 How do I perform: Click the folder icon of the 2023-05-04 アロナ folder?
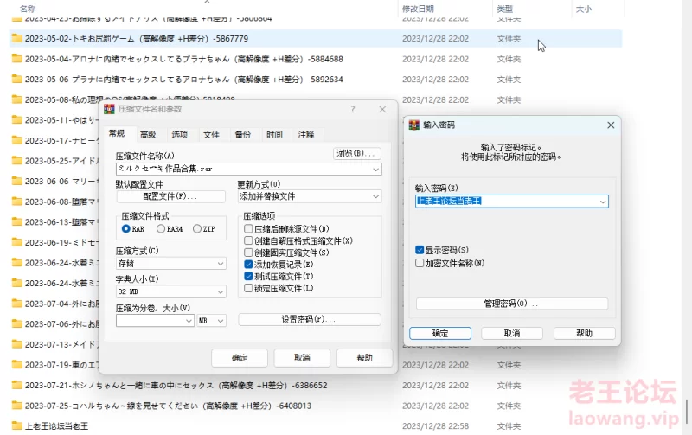point(16,59)
